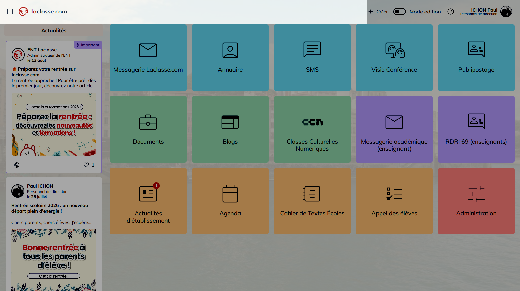Click the notification badge on Actualités d'établissement
The width and height of the screenshot is (520, 291).
click(x=156, y=186)
